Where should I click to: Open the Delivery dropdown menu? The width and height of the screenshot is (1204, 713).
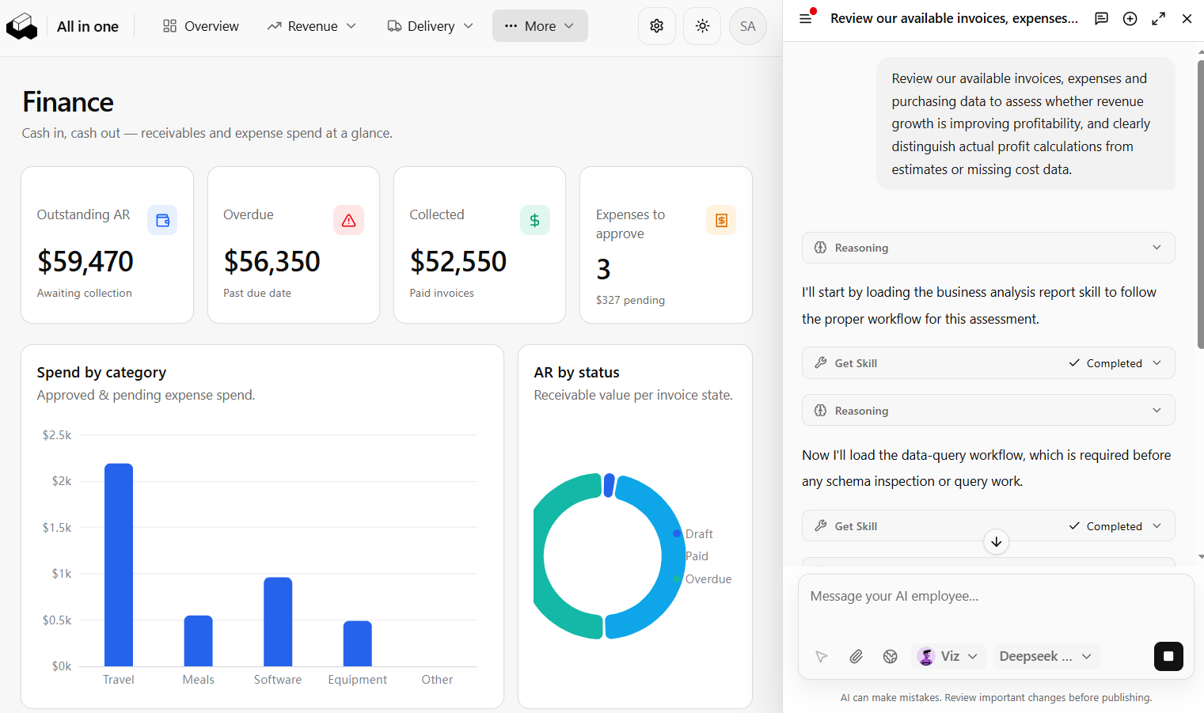430,26
